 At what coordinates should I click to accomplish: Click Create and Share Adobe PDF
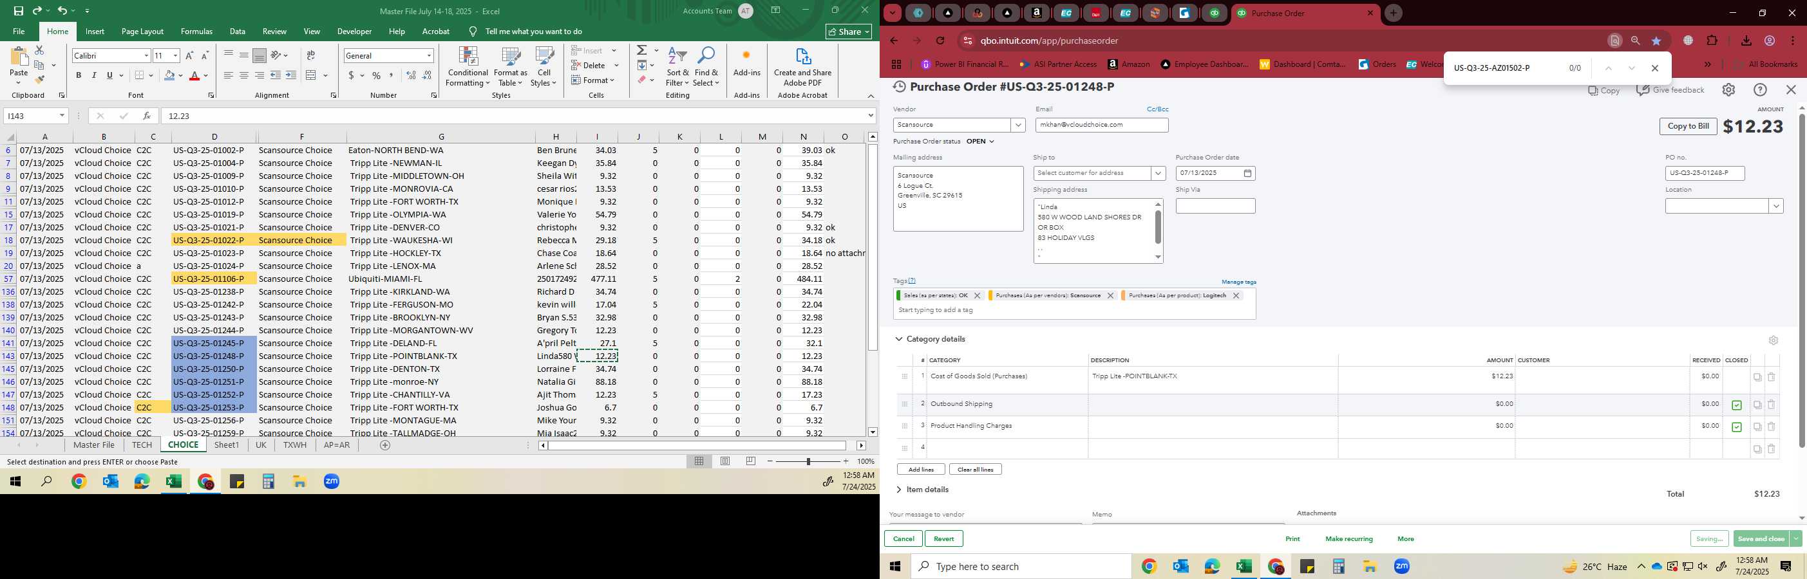802,68
